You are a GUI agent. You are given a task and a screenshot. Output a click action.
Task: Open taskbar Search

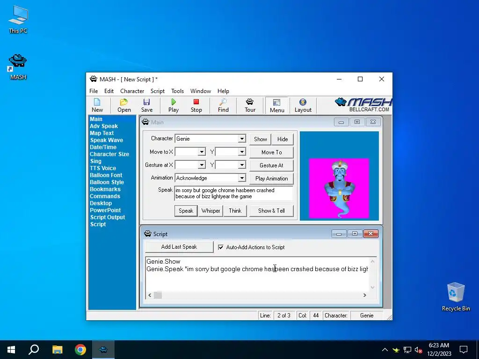(x=34, y=350)
